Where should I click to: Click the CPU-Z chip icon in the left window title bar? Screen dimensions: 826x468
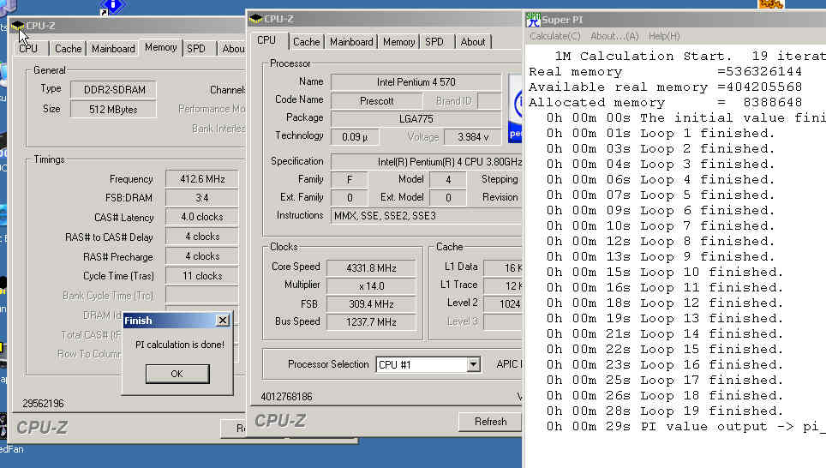(18, 26)
